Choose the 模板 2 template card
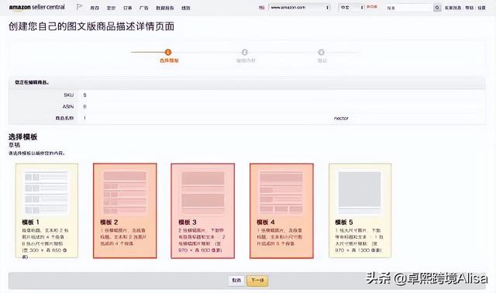Screen dimensions: 496x293 125,211
